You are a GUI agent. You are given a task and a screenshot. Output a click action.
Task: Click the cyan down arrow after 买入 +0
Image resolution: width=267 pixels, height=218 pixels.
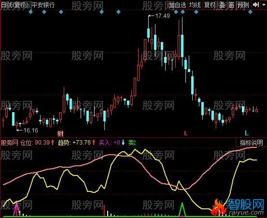pos(123,142)
